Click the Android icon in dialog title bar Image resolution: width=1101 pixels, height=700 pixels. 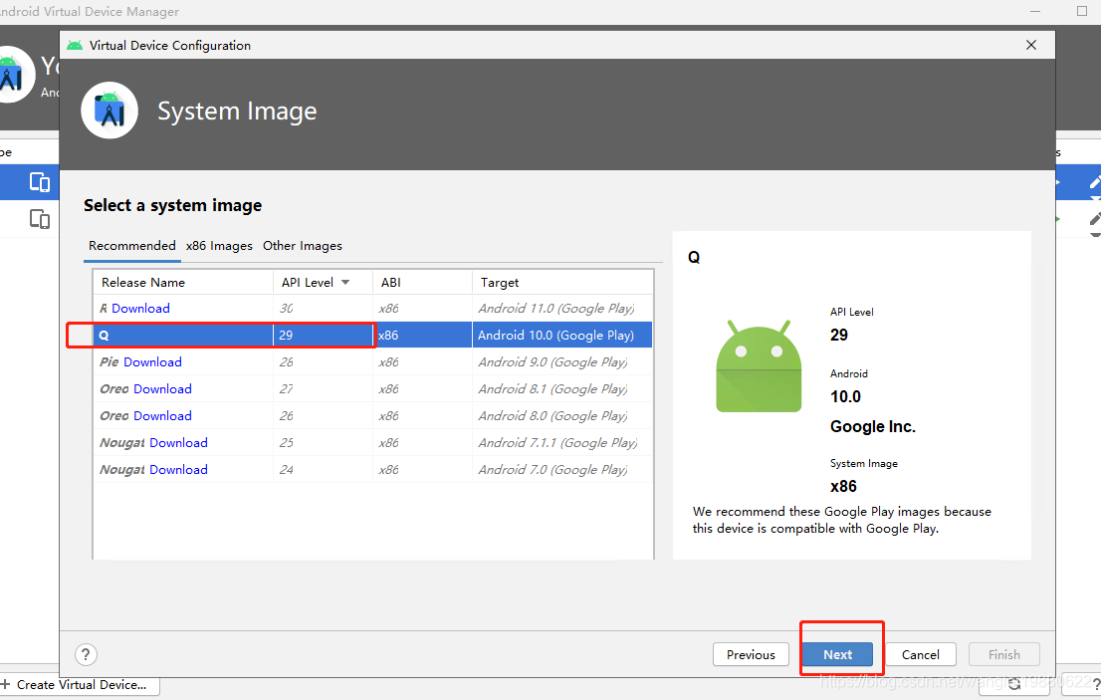(75, 45)
